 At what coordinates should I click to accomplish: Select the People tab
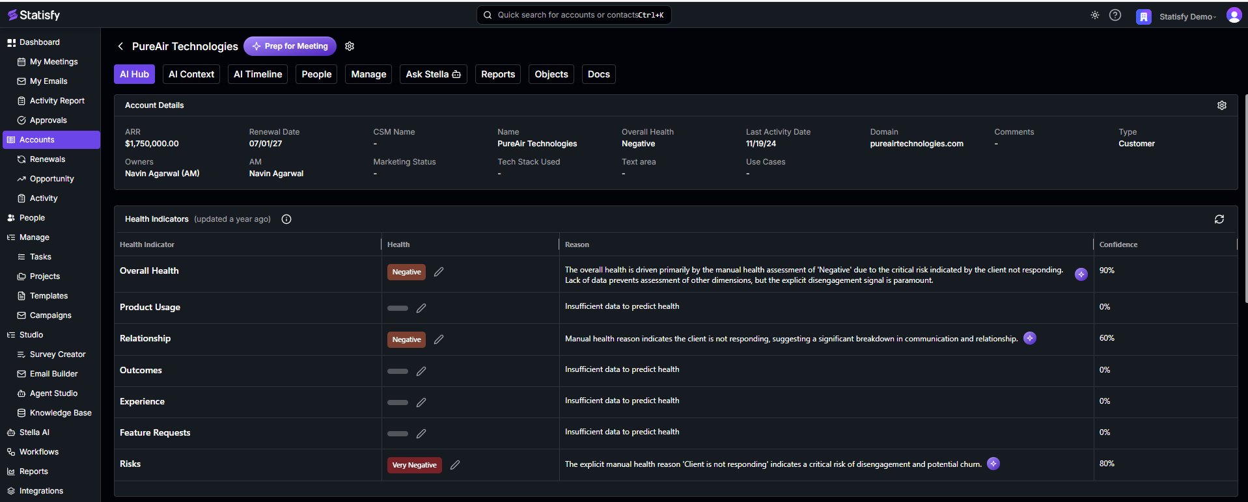coord(316,74)
